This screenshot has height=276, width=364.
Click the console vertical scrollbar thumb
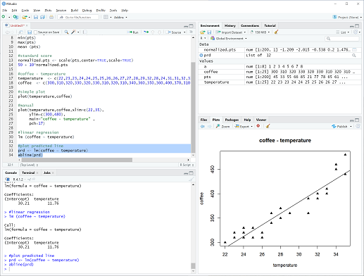point(193,265)
